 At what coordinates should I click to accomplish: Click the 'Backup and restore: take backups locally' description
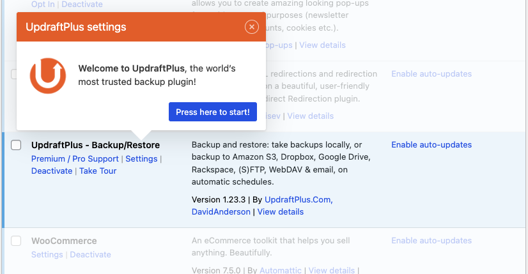[281, 164]
